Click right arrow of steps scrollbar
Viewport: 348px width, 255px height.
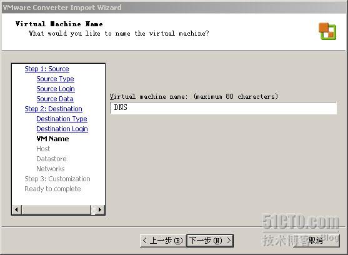point(99,209)
